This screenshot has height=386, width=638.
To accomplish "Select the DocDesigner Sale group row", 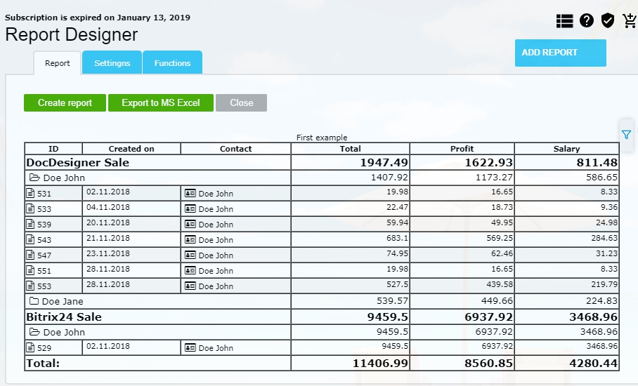I will (x=321, y=162).
